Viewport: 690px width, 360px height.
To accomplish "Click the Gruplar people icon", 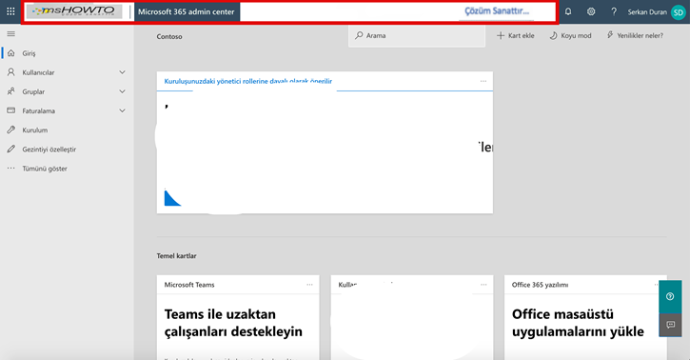I will 11,91.
